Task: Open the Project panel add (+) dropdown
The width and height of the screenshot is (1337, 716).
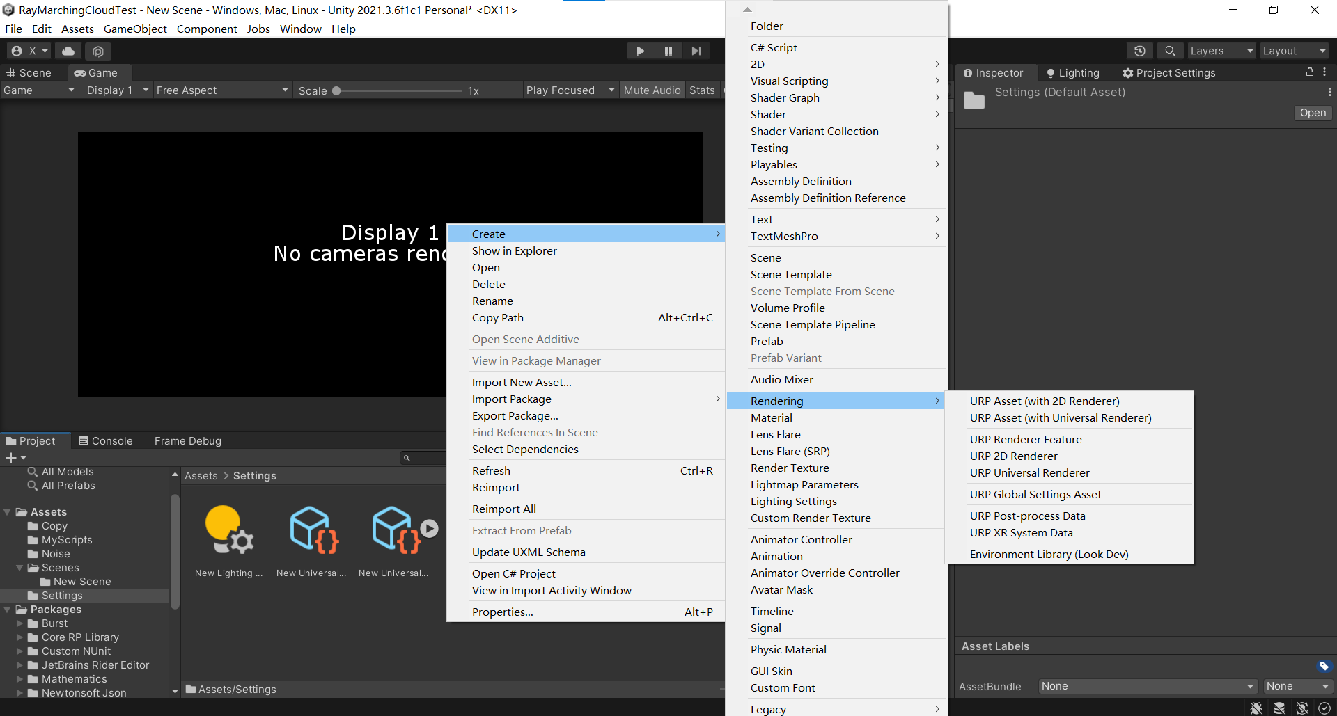Action: (x=15, y=457)
